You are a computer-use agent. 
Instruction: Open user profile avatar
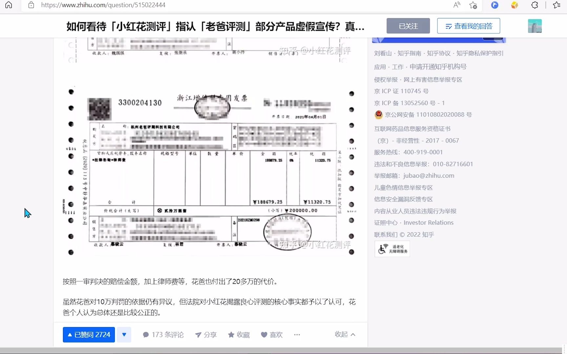[x=535, y=26]
